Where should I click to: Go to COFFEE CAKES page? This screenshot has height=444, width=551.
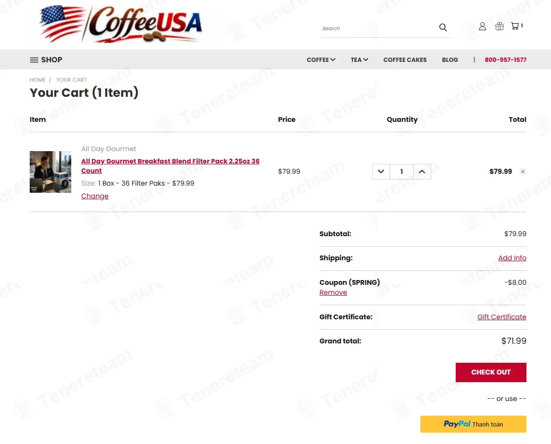(x=405, y=60)
